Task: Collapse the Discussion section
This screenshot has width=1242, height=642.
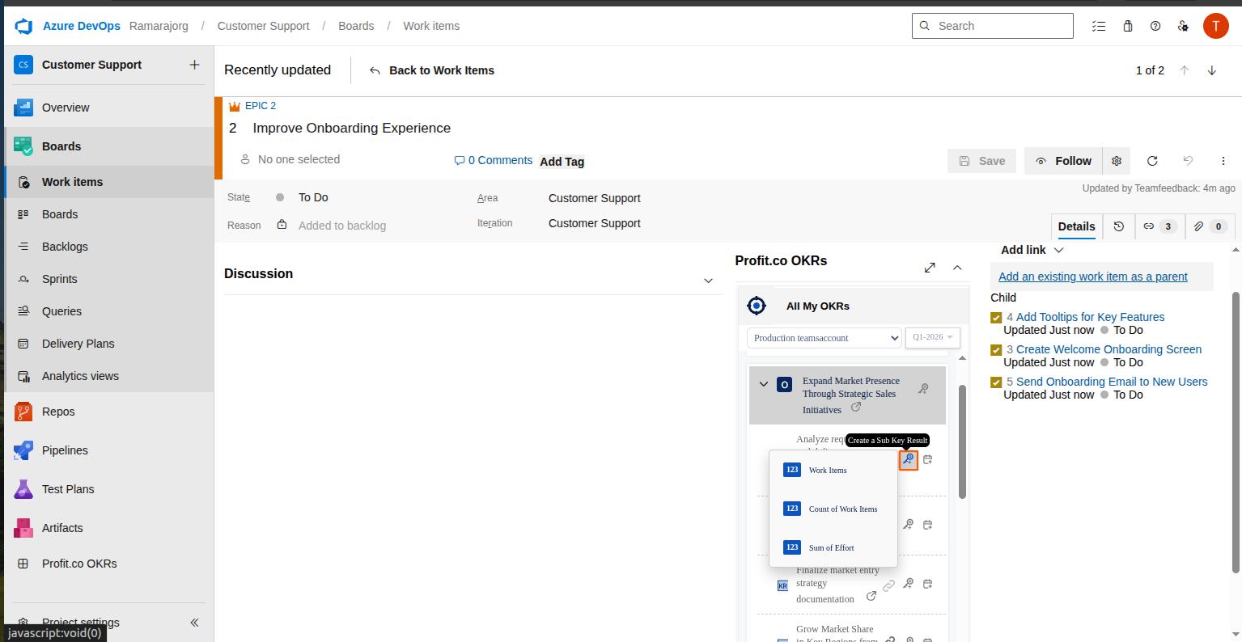Action: point(708,281)
